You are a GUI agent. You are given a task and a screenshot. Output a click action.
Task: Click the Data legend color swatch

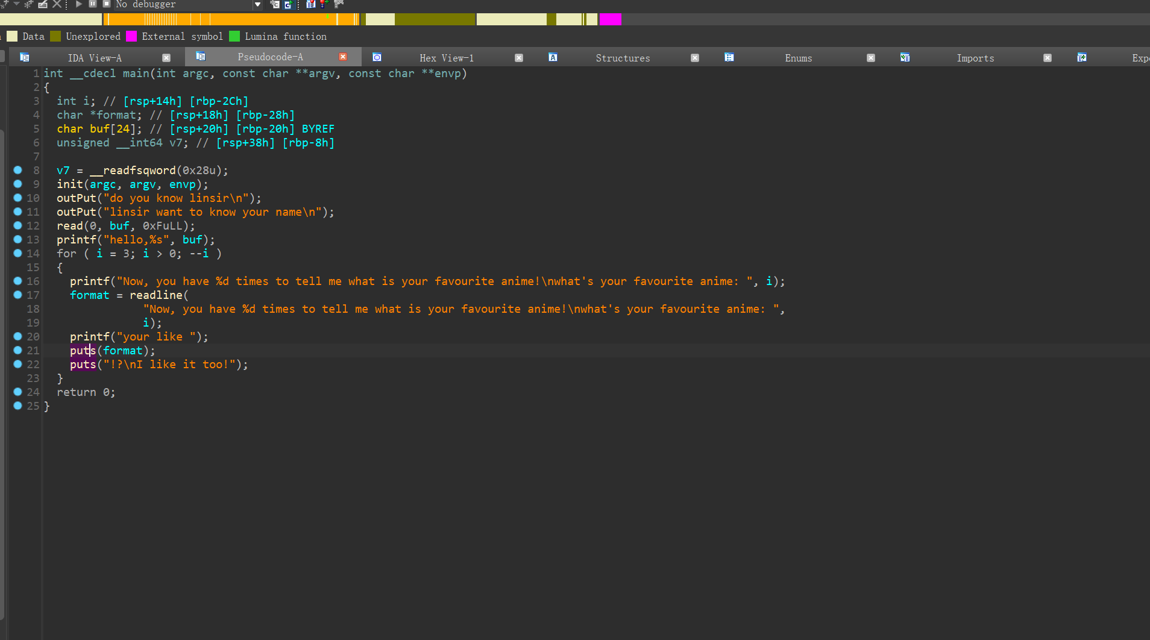click(x=12, y=36)
